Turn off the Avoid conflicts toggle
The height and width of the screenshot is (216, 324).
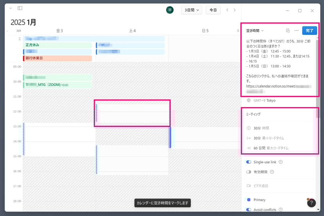tap(248, 210)
